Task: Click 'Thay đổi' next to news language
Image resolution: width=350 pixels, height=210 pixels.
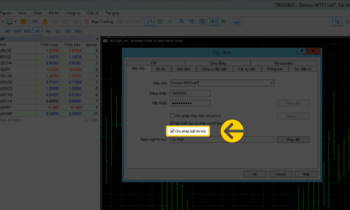Action: click(x=293, y=140)
